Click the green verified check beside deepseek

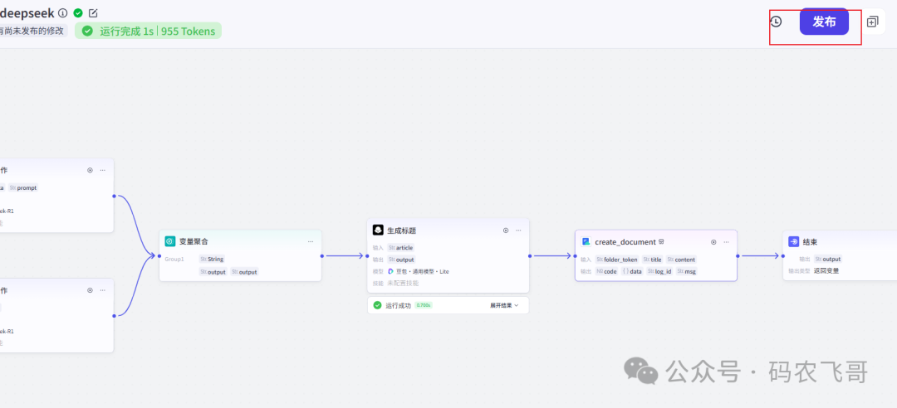pos(78,12)
